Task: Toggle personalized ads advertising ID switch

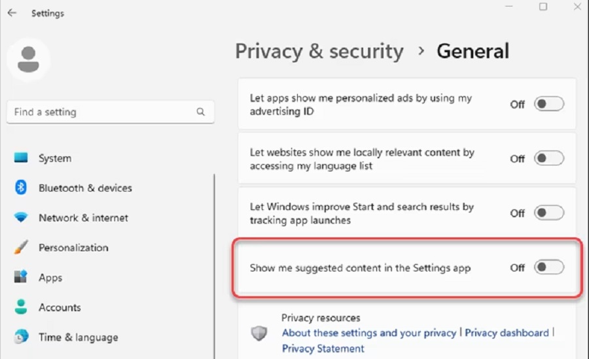Action: pos(549,104)
